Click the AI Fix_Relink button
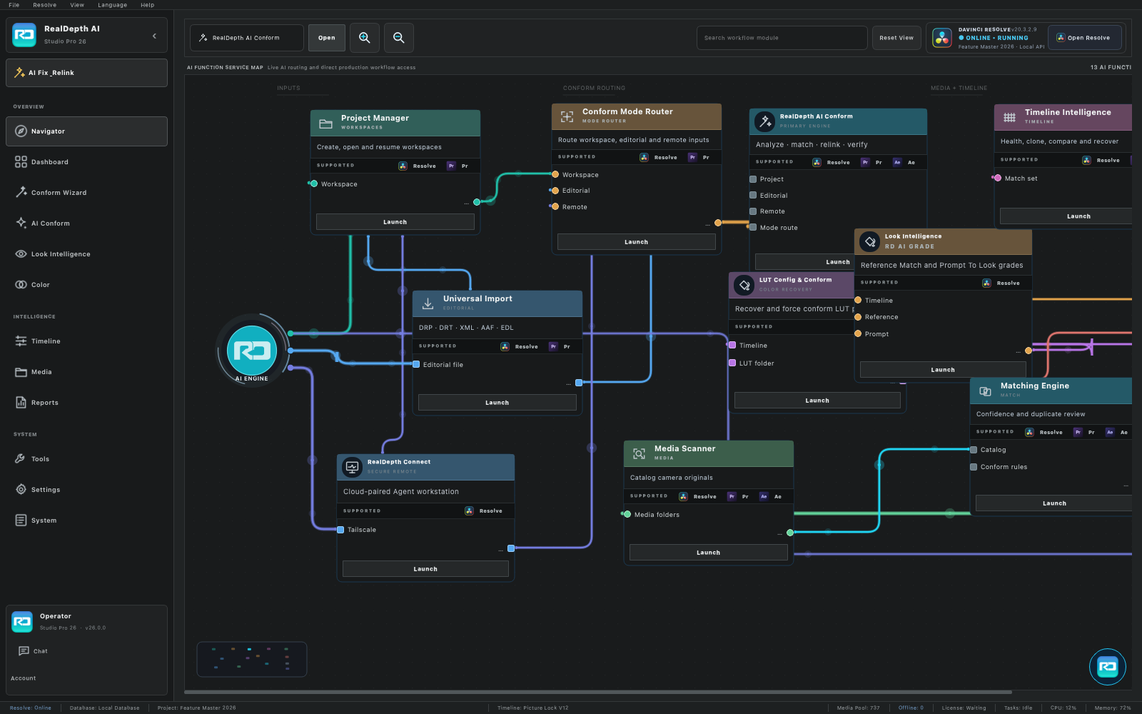1142x714 pixels. tap(87, 73)
